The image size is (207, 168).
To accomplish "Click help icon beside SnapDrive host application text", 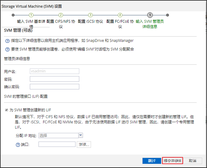I will tap(7, 41).
